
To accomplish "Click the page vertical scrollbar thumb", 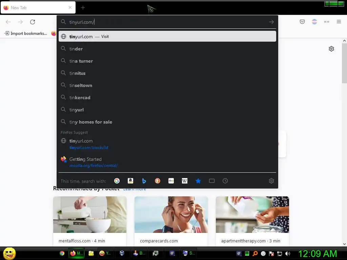I will coord(344,63).
